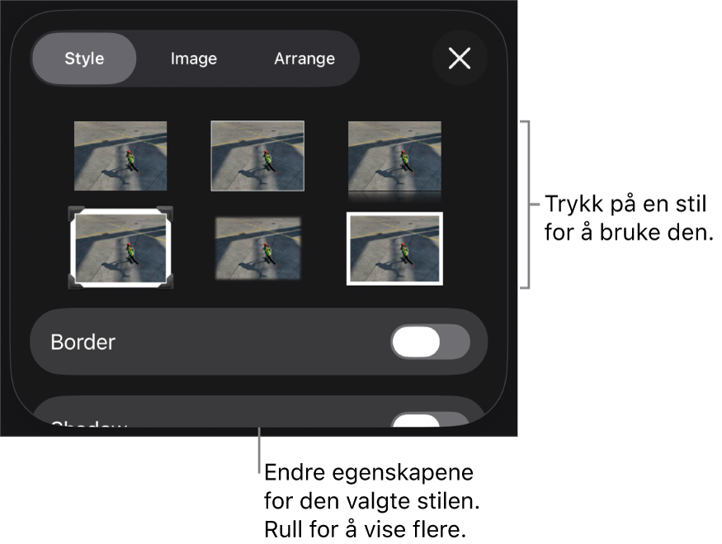
Task: Click empty space in the Border row
Action: (x=253, y=342)
